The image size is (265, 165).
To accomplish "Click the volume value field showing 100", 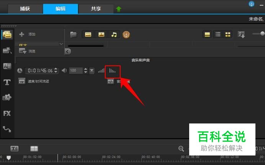I will tap(76, 70).
